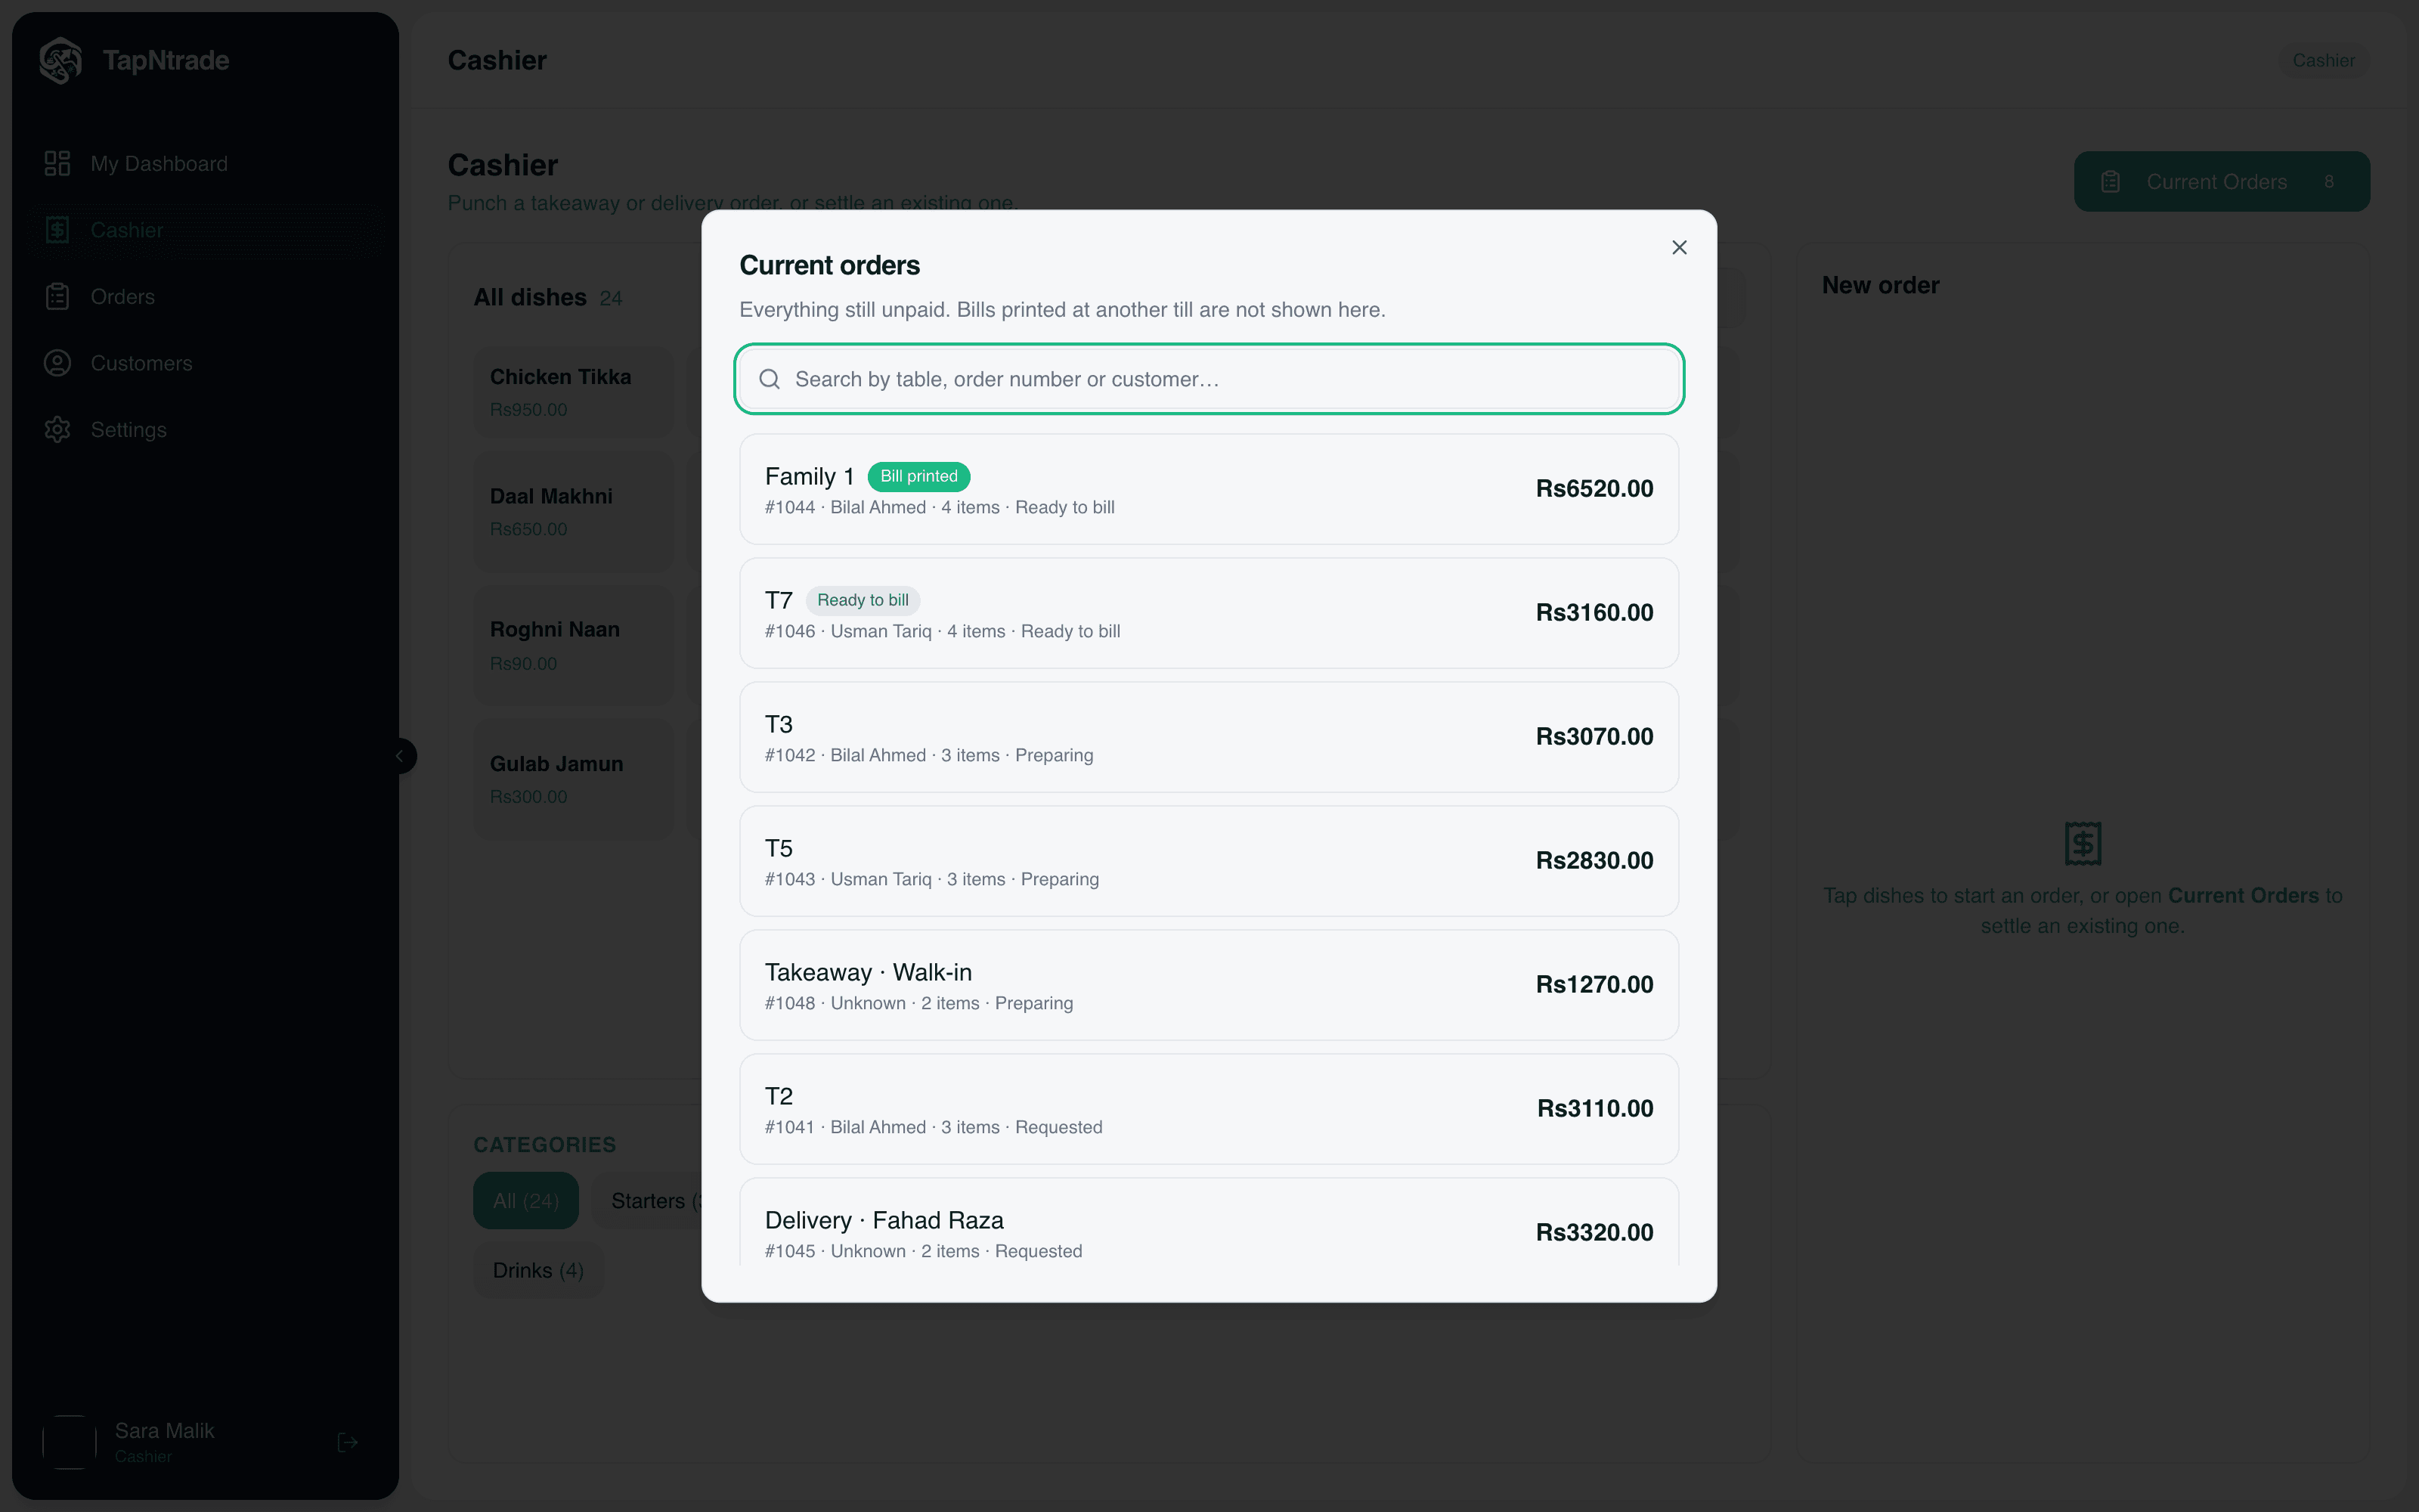Click the Rs3110.00 total amount
Screen dimensions: 2419x1512
(x=1595, y=1109)
